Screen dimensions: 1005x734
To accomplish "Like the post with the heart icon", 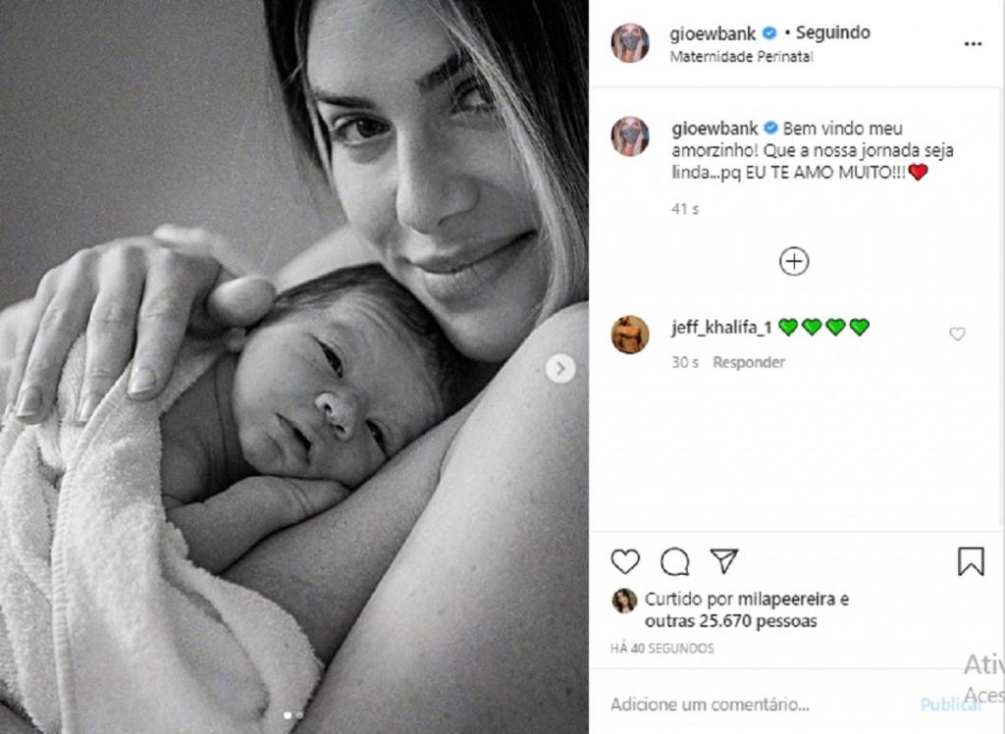I will [x=625, y=561].
